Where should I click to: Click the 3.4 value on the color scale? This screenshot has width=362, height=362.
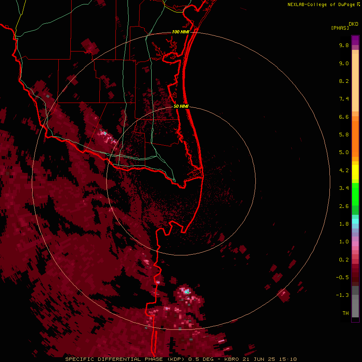tap(344, 188)
